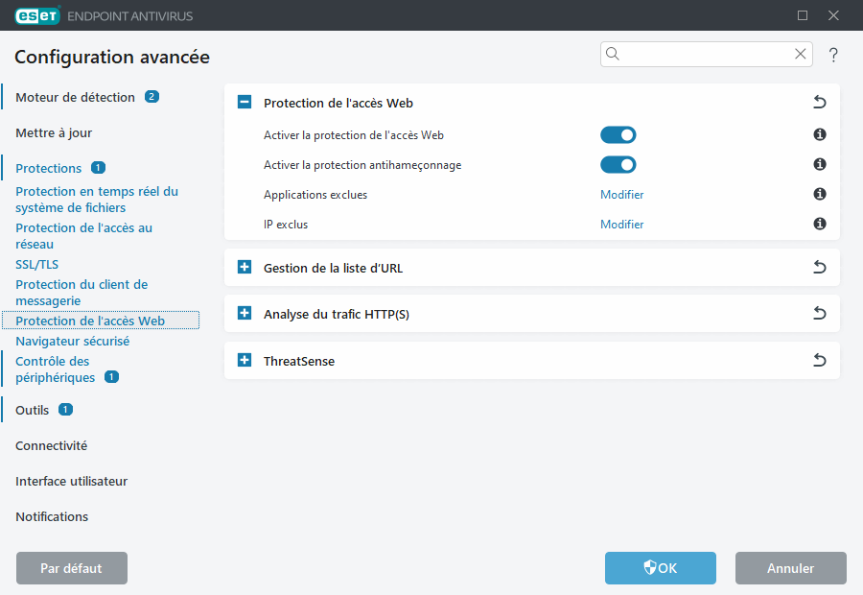Toggle Activer la protection antihameçonnage switch
This screenshot has height=595, width=863.
(x=618, y=165)
